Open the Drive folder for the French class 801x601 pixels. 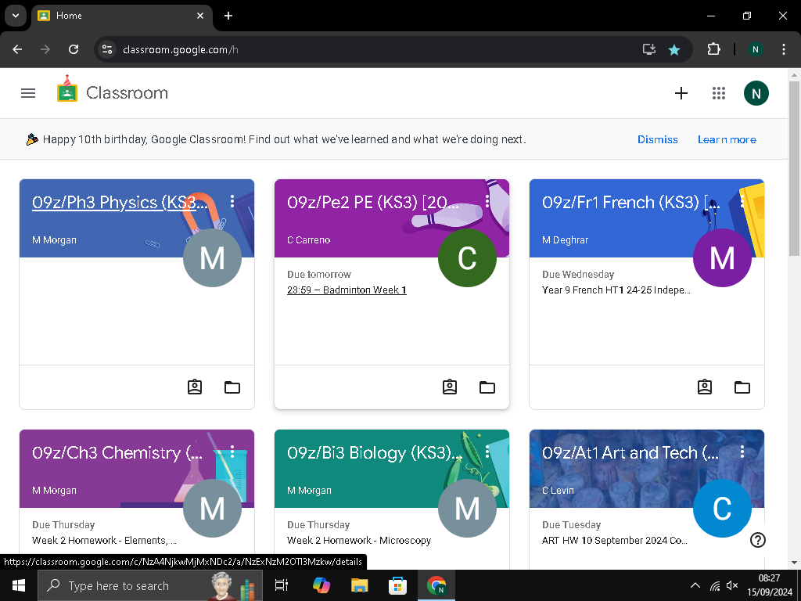point(742,387)
